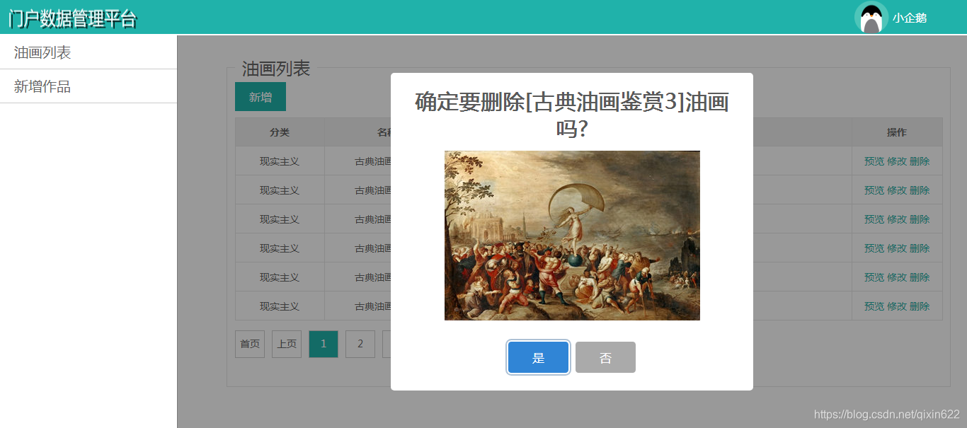
Task: Click 修改 in the first table row
Action: pyautogui.click(x=897, y=161)
